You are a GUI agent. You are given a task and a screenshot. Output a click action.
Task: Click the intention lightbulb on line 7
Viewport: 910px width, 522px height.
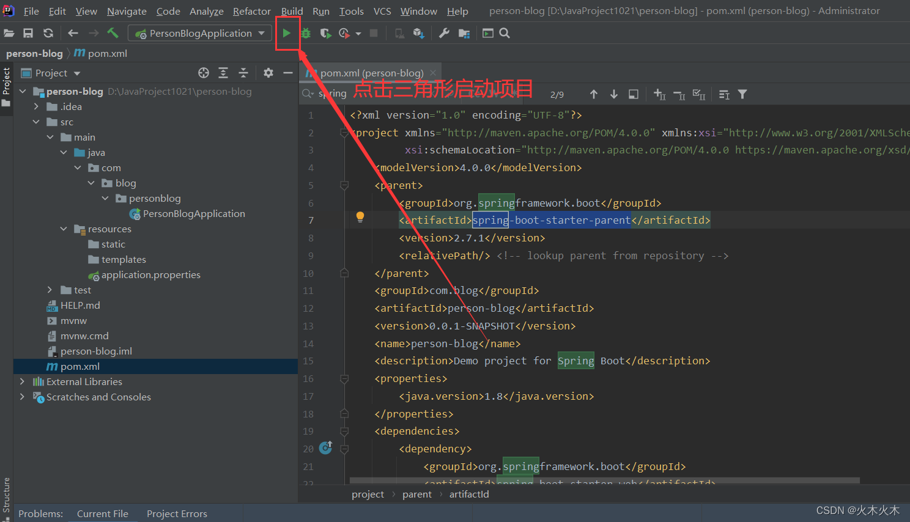tap(360, 216)
